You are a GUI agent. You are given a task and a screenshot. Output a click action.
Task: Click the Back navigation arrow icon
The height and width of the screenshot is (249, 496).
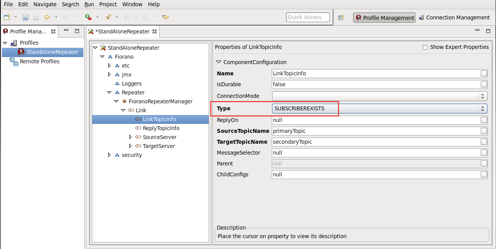pos(47,17)
